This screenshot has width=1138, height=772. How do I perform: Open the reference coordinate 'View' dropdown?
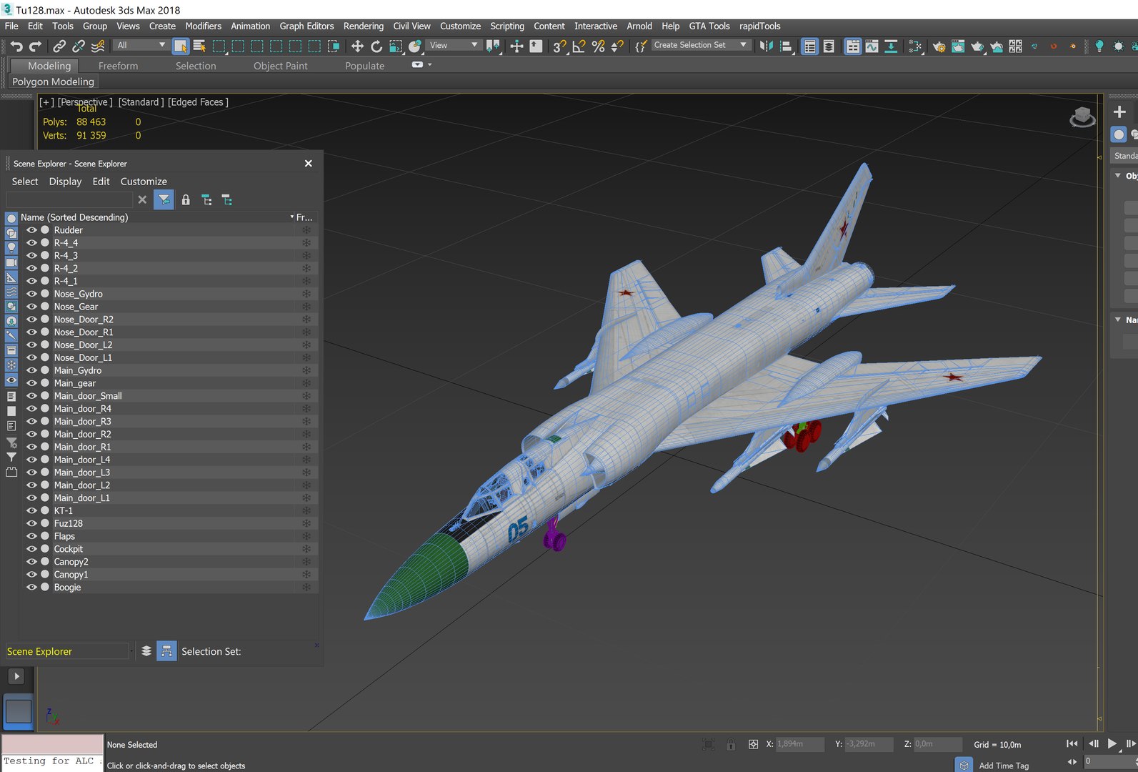tap(454, 45)
